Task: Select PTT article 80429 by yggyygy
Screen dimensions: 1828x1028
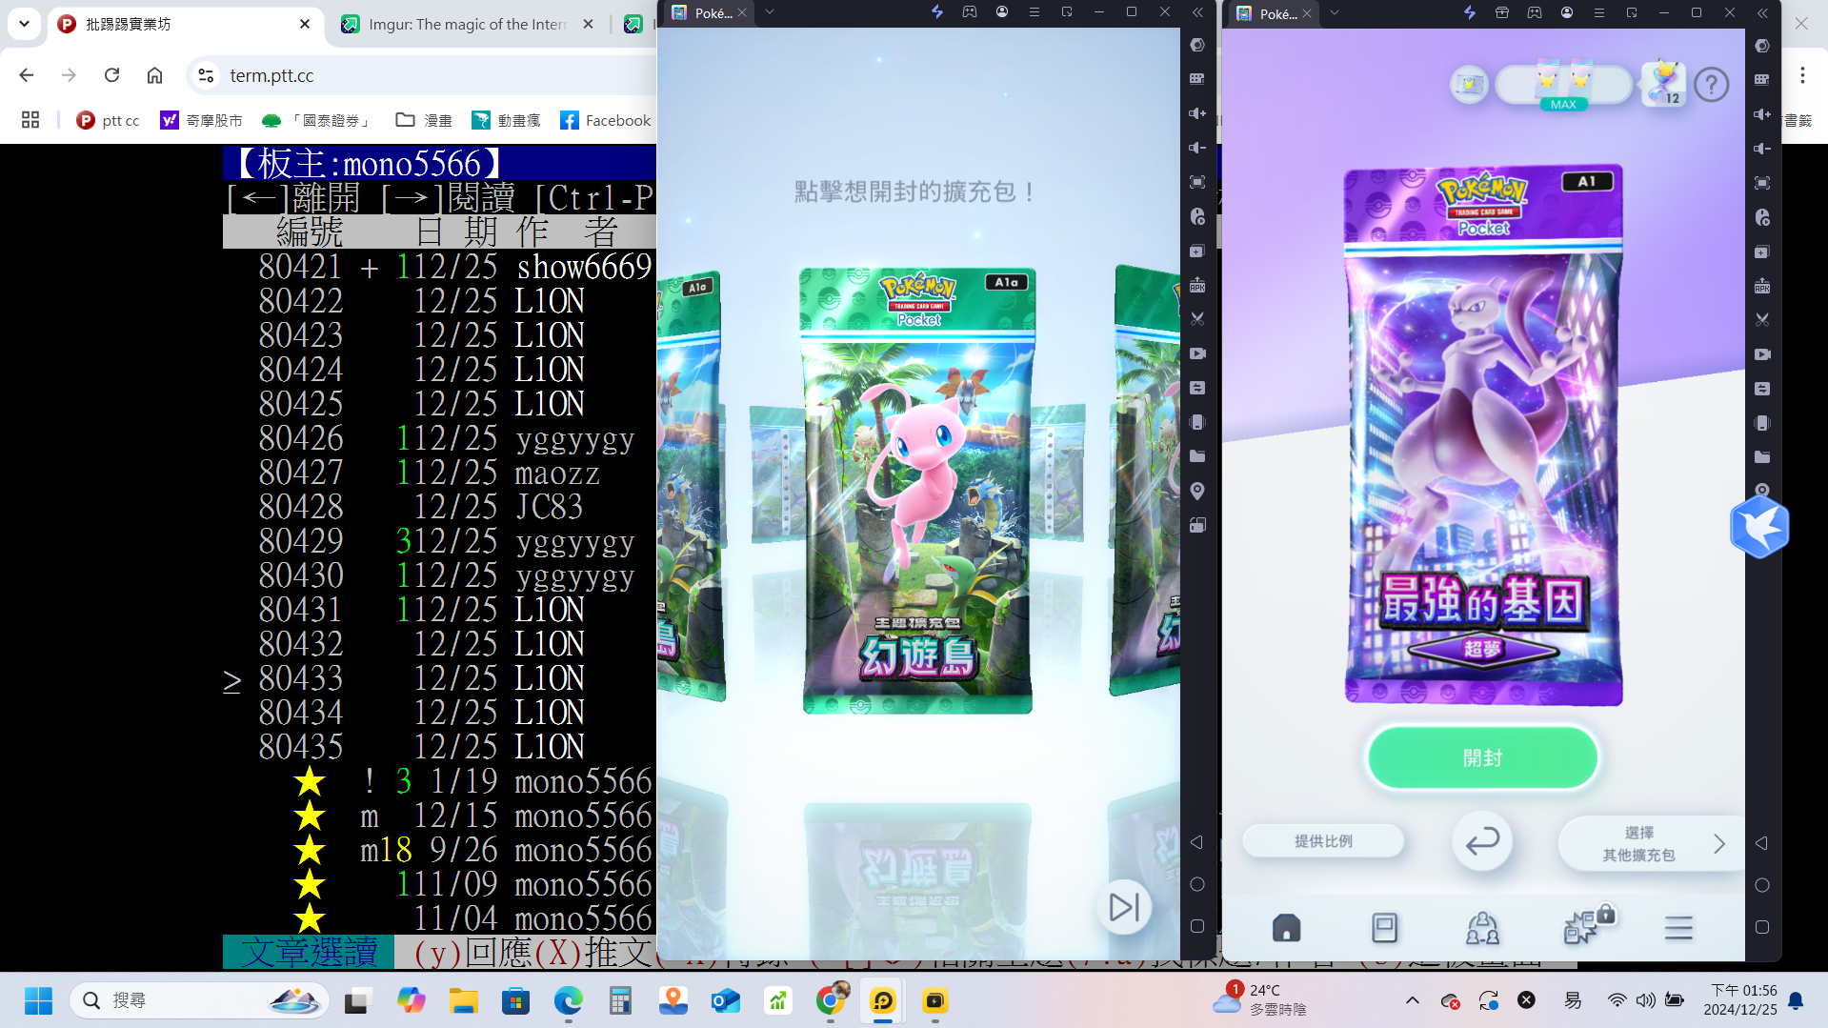Action: point(439,541)
